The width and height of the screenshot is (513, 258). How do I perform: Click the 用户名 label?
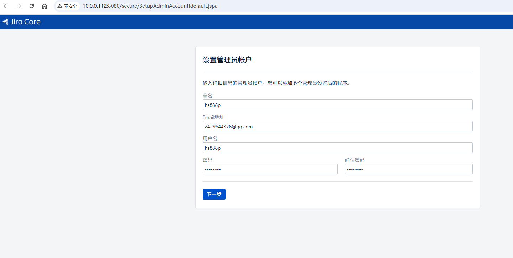pos(210,139)
